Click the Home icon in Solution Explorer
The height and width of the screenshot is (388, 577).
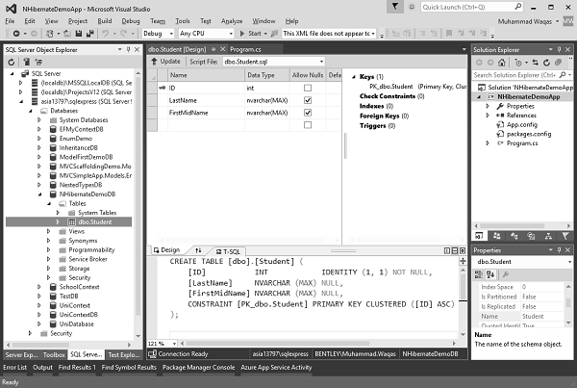[x=502, y=63]
